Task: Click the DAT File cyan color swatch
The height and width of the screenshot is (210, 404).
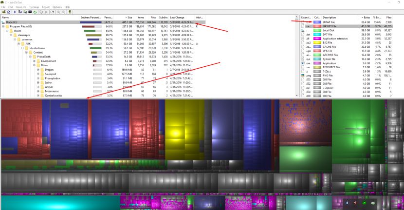Action: point(317,35)
